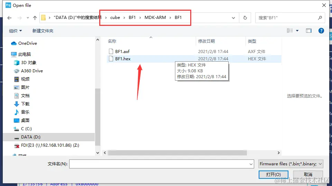
Task: Click the folder icon in address bar
Action: coord(44,18)
